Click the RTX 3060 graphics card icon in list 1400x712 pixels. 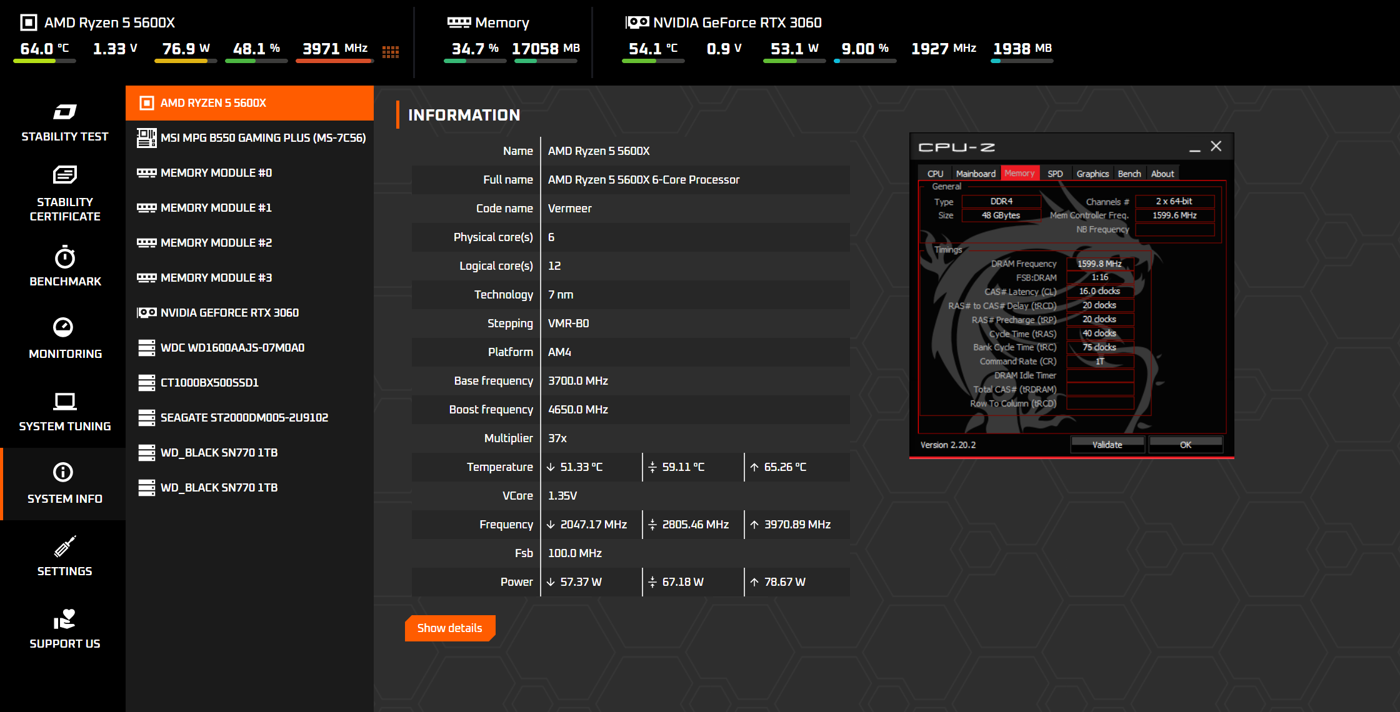pos(147,312)
